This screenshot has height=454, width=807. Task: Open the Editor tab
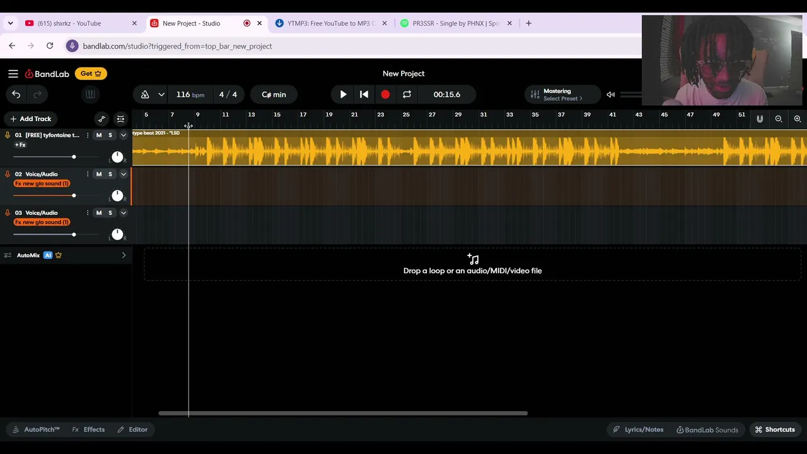(x=132, y=429)
